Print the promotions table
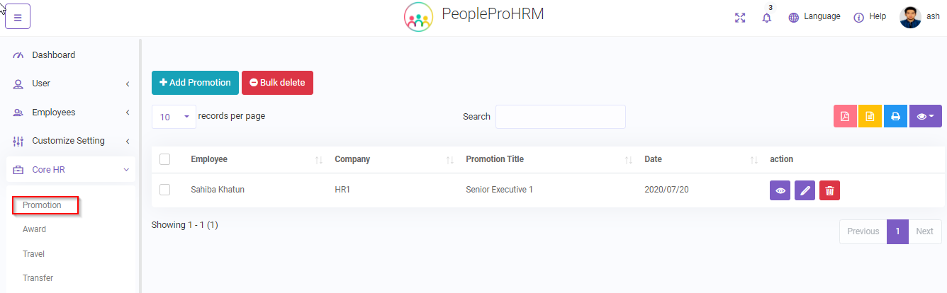Screen dimensions: 947x293 click(895, 117)
